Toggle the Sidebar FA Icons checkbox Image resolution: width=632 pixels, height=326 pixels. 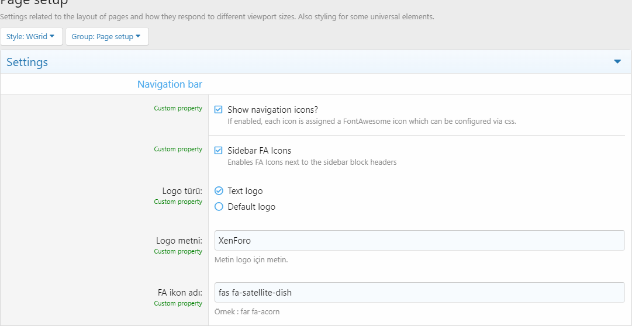[x=219, y=151]
